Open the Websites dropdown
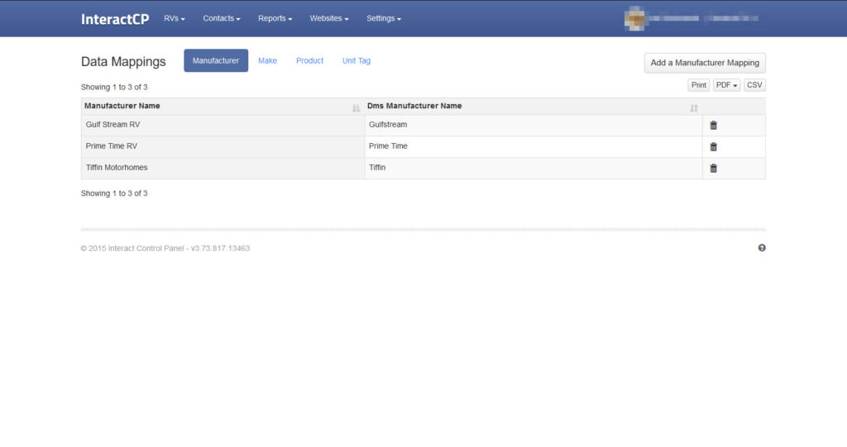The image size is (847, 447). 329,18
